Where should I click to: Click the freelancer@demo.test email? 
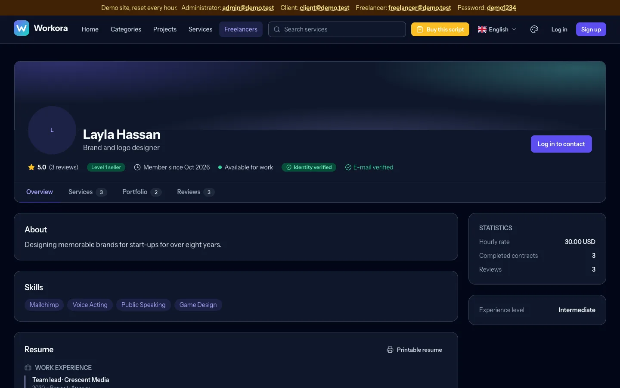(x=420, y=8)
